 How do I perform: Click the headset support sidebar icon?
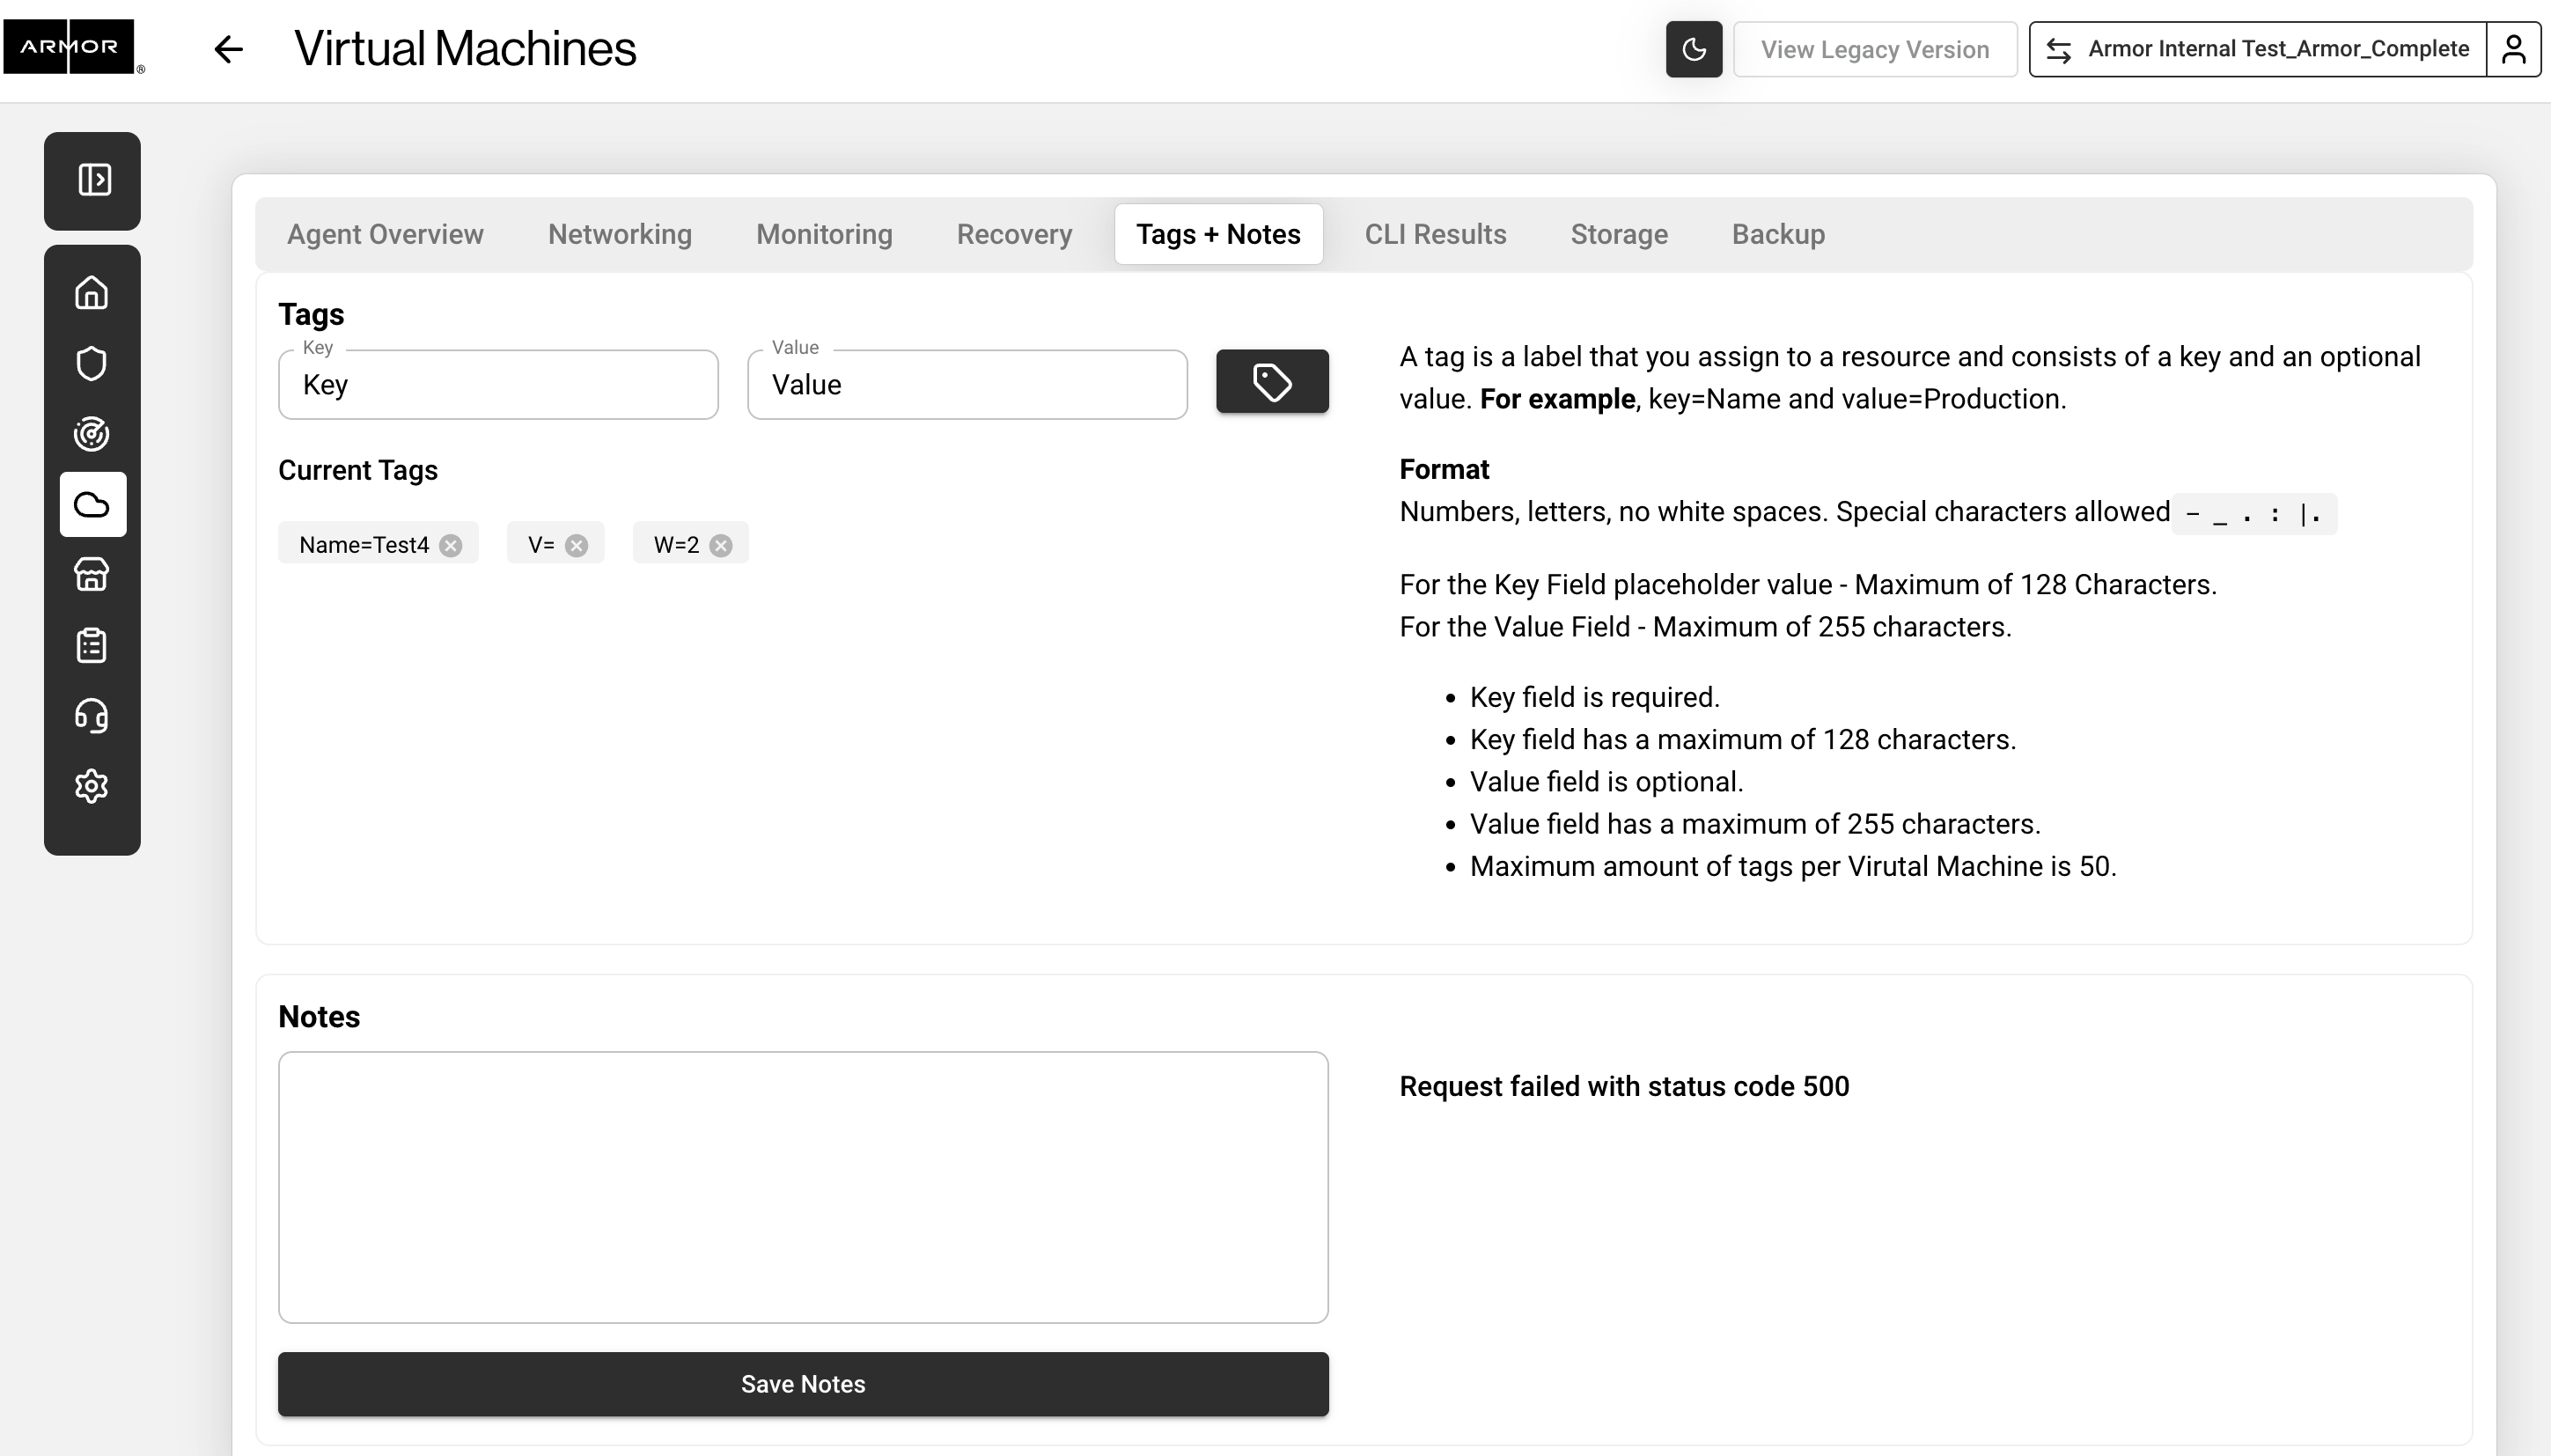click(x=92, y=716)
